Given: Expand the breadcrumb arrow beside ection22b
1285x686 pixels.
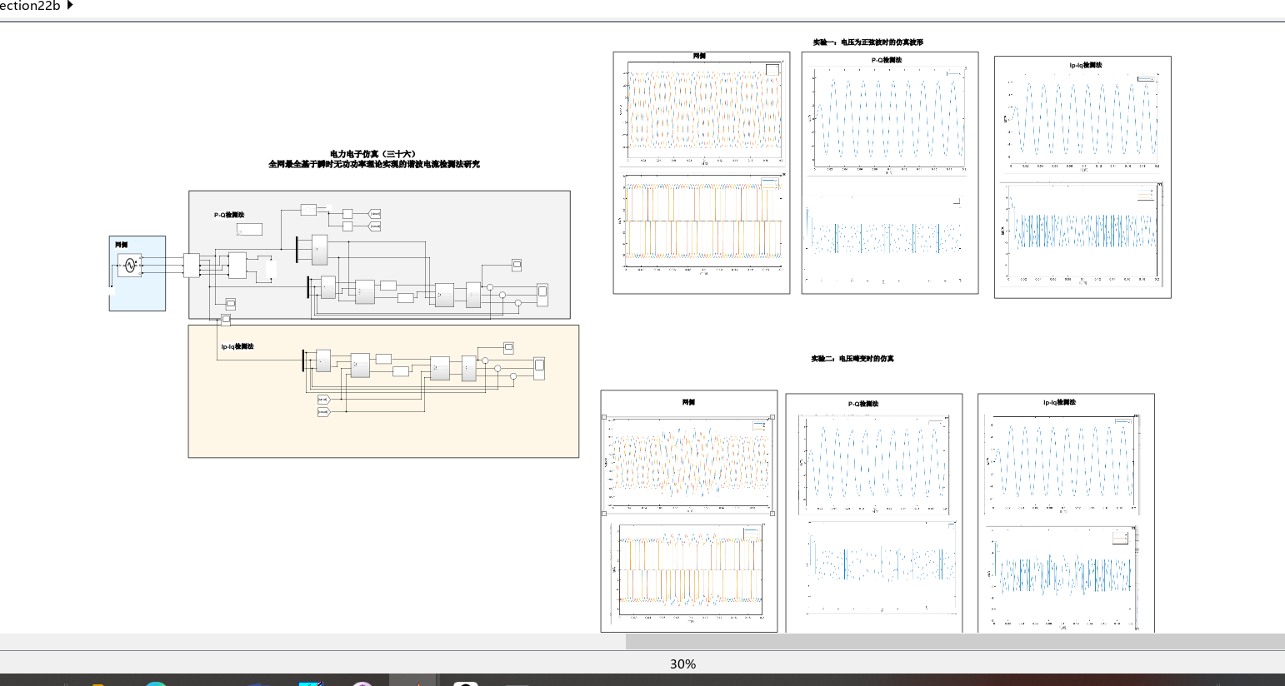Looking at the screenshot, I should [70, 5].
